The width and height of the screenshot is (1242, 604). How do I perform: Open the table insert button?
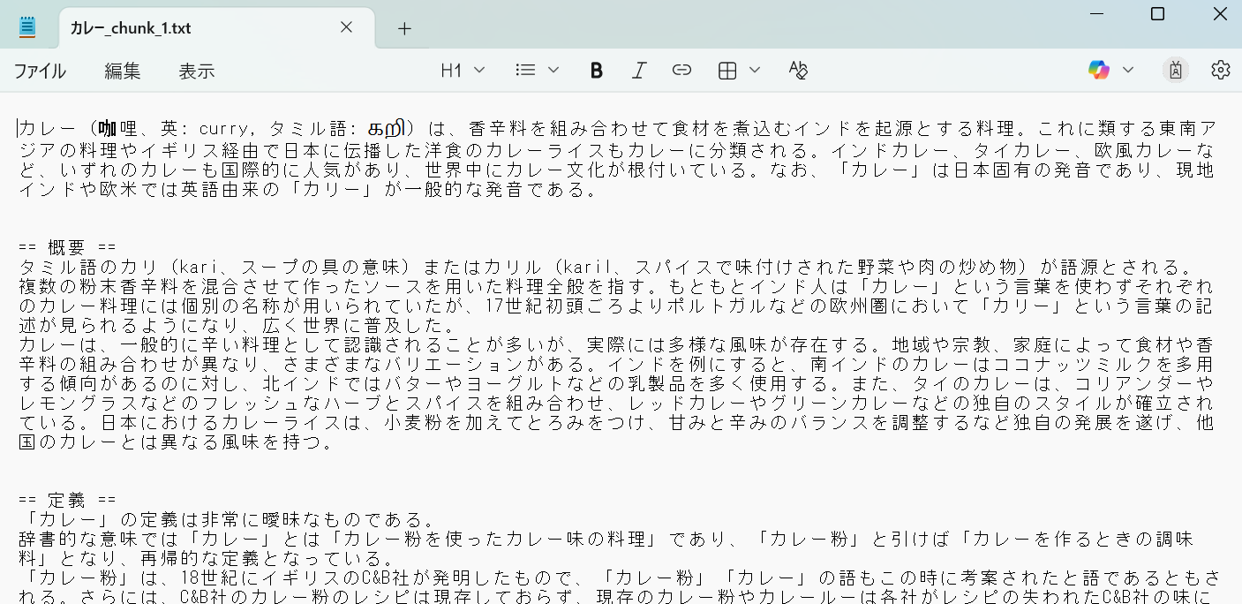click(x=727, y=71)
